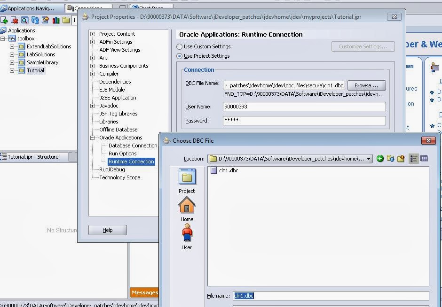Select Offline Database tree item
The image size is (442, 307).
118,130
